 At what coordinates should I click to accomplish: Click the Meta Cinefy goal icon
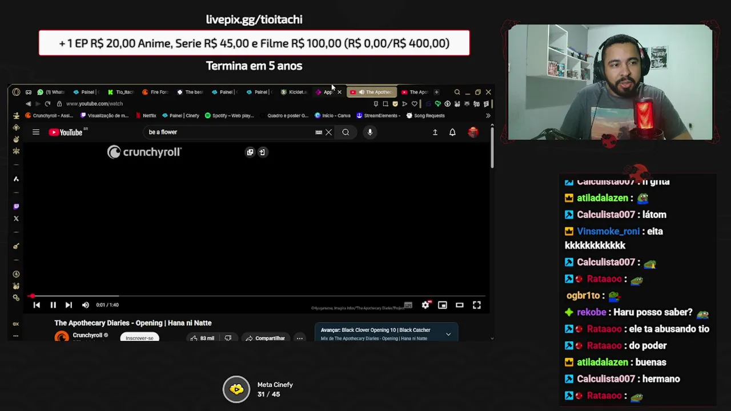[x=236, y=390]
